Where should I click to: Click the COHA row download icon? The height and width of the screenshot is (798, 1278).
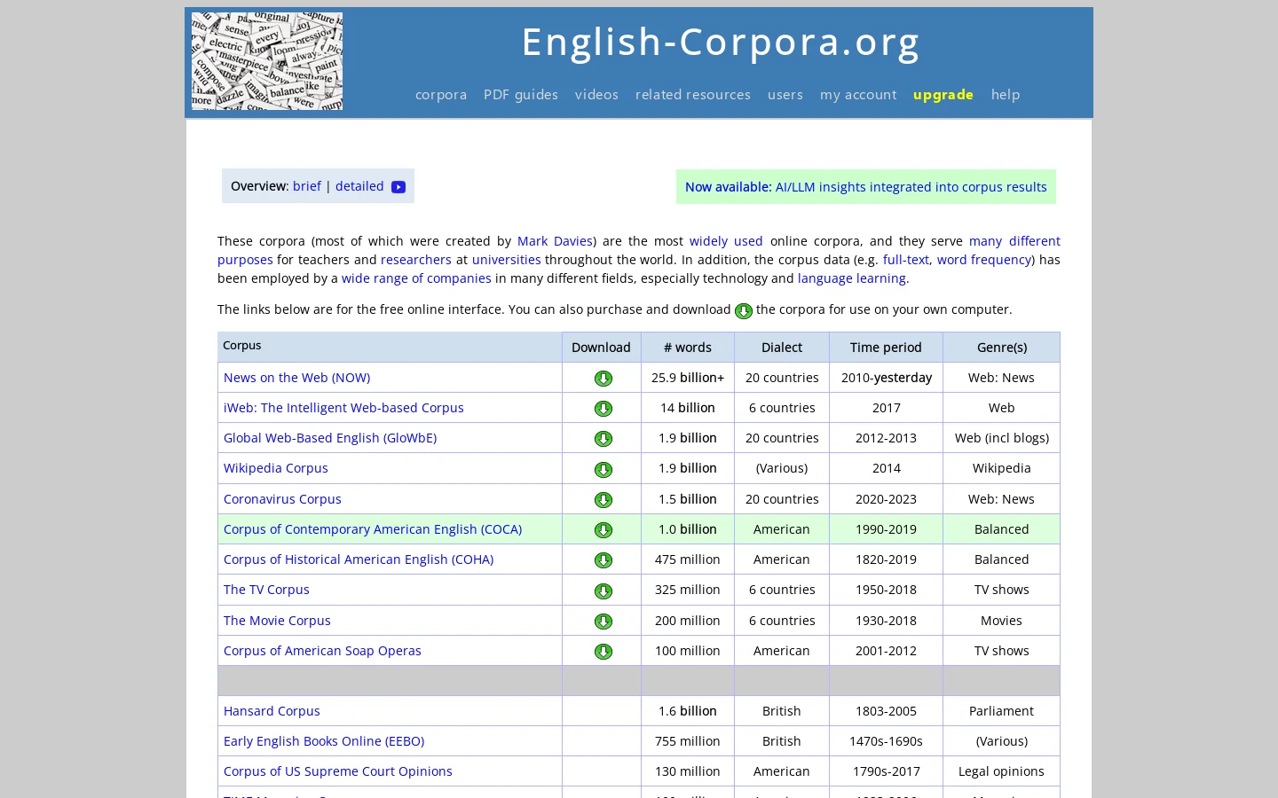603,560
